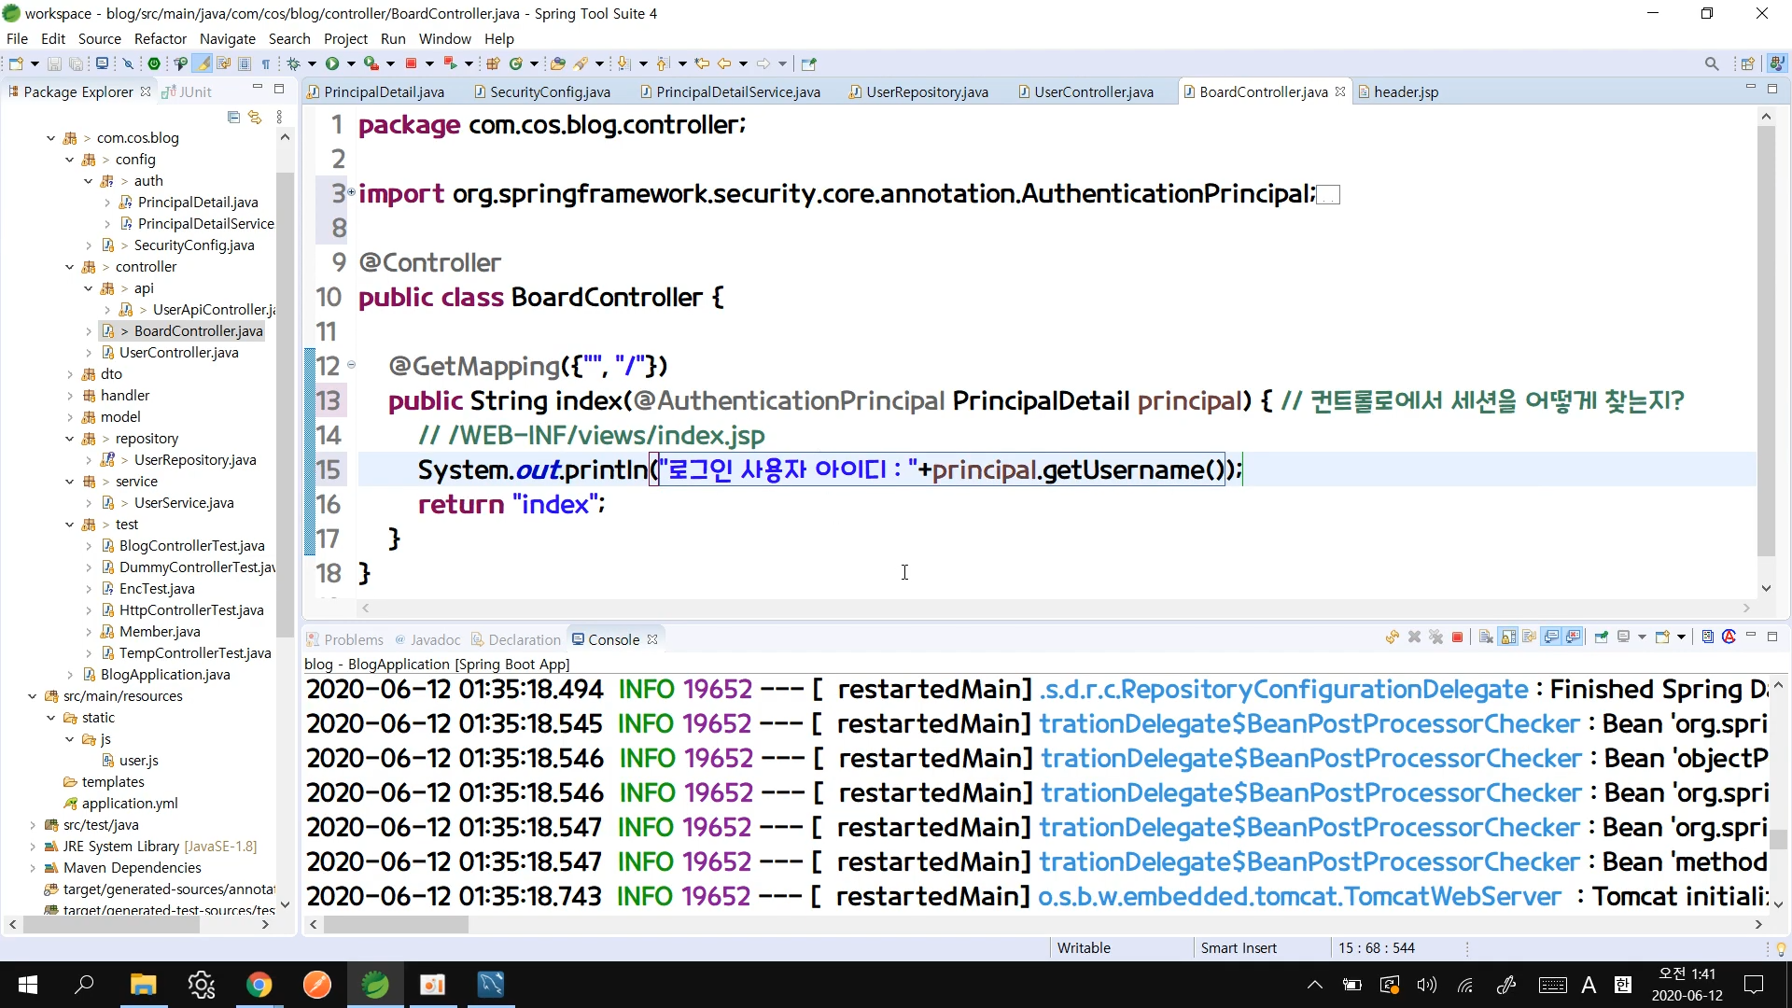Screen dimensions: 1792x1008
Task: Click the Debug bug icon in toolbar
Action: [x=293, y=63]
